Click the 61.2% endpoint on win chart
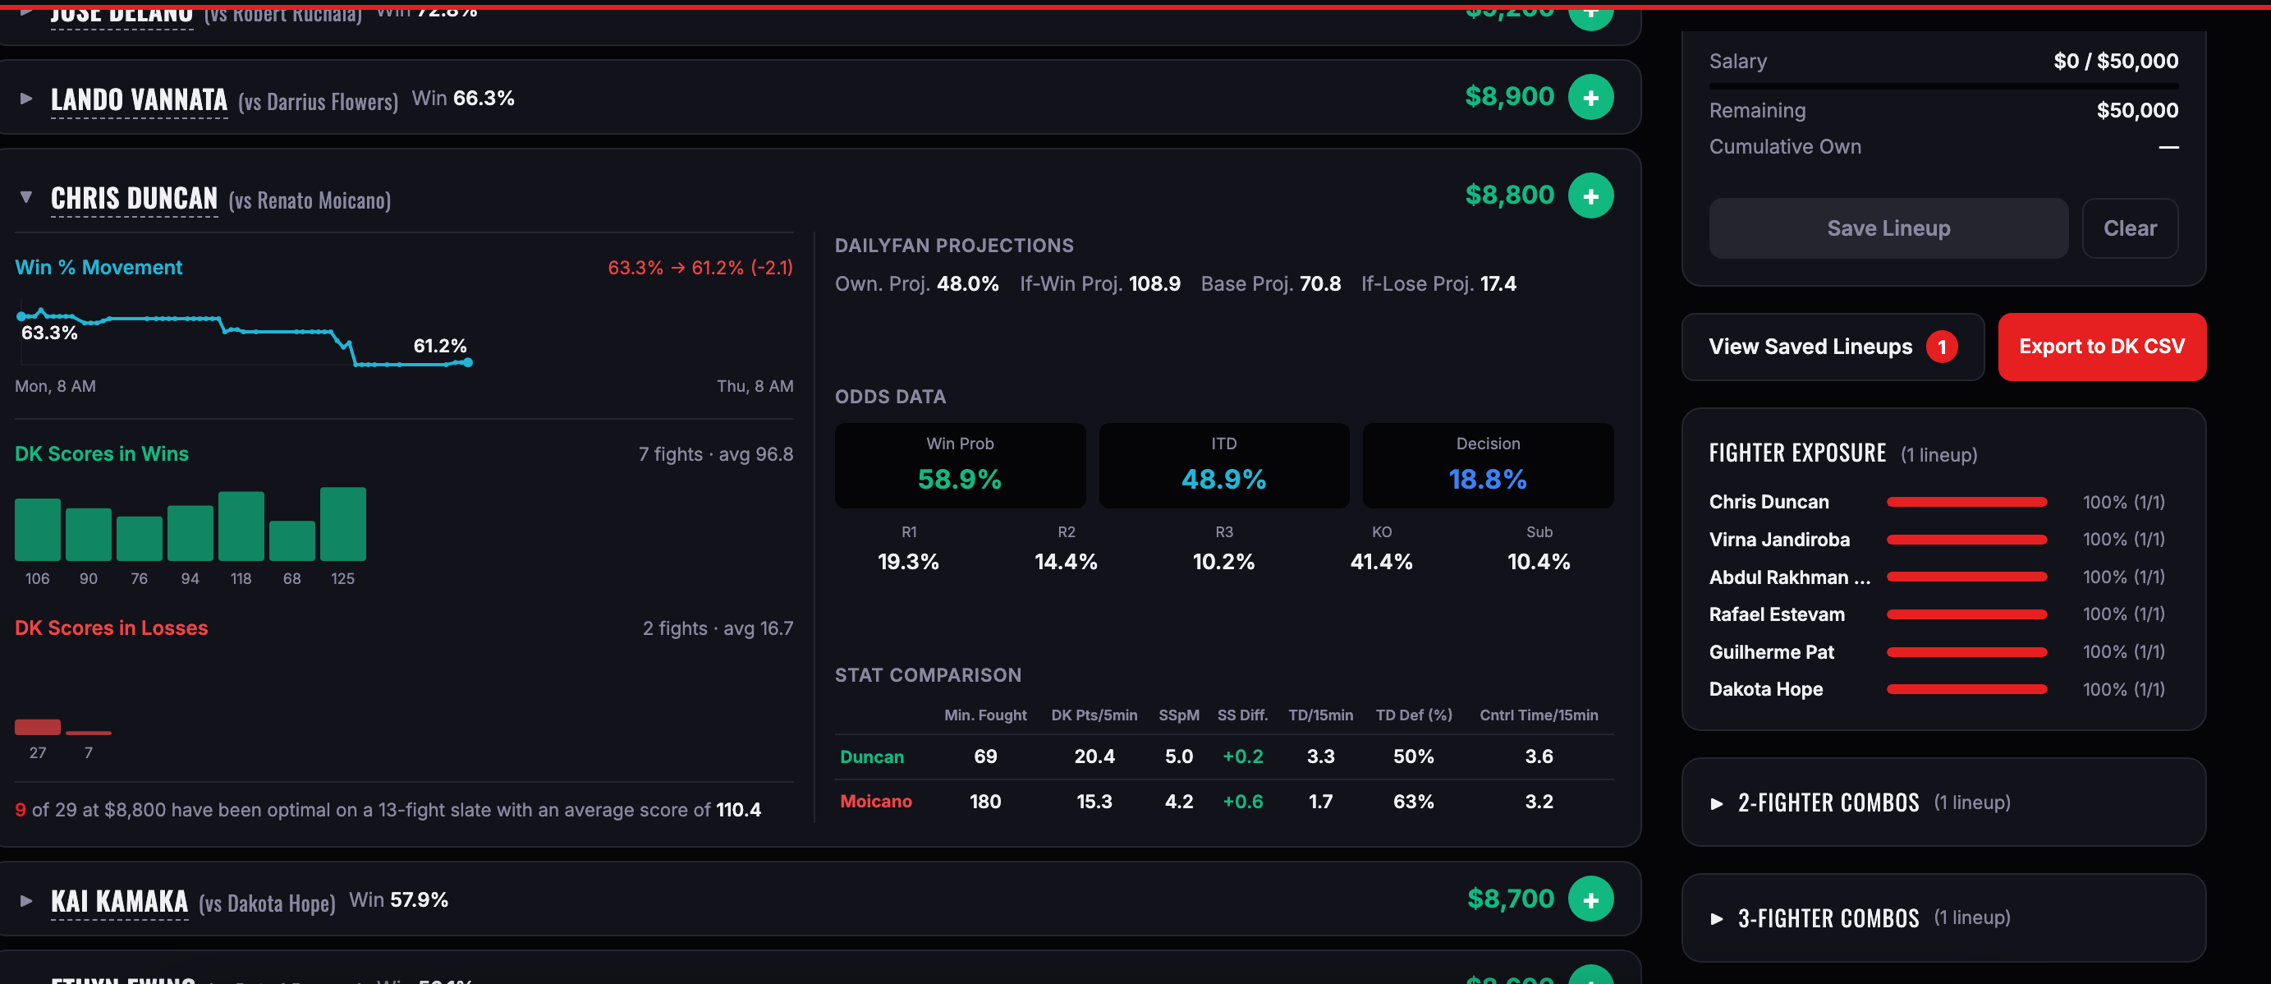This screenshot has height=984, width=2271. 468,362
